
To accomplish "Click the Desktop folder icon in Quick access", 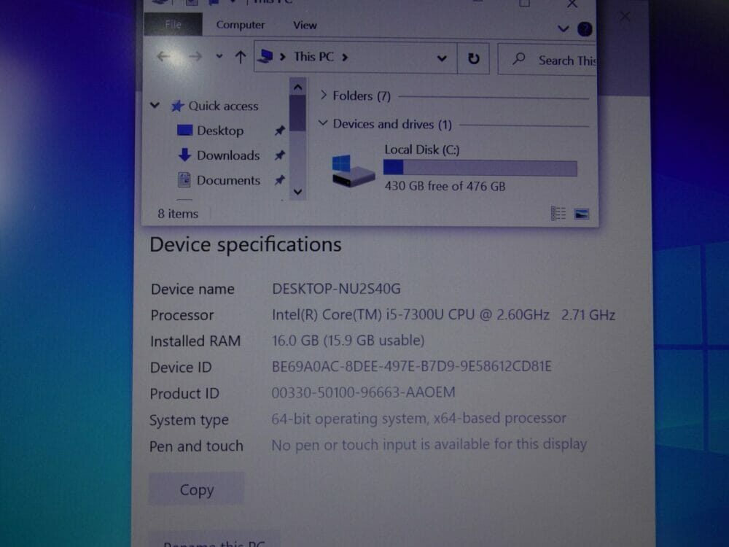I will 184,130.
